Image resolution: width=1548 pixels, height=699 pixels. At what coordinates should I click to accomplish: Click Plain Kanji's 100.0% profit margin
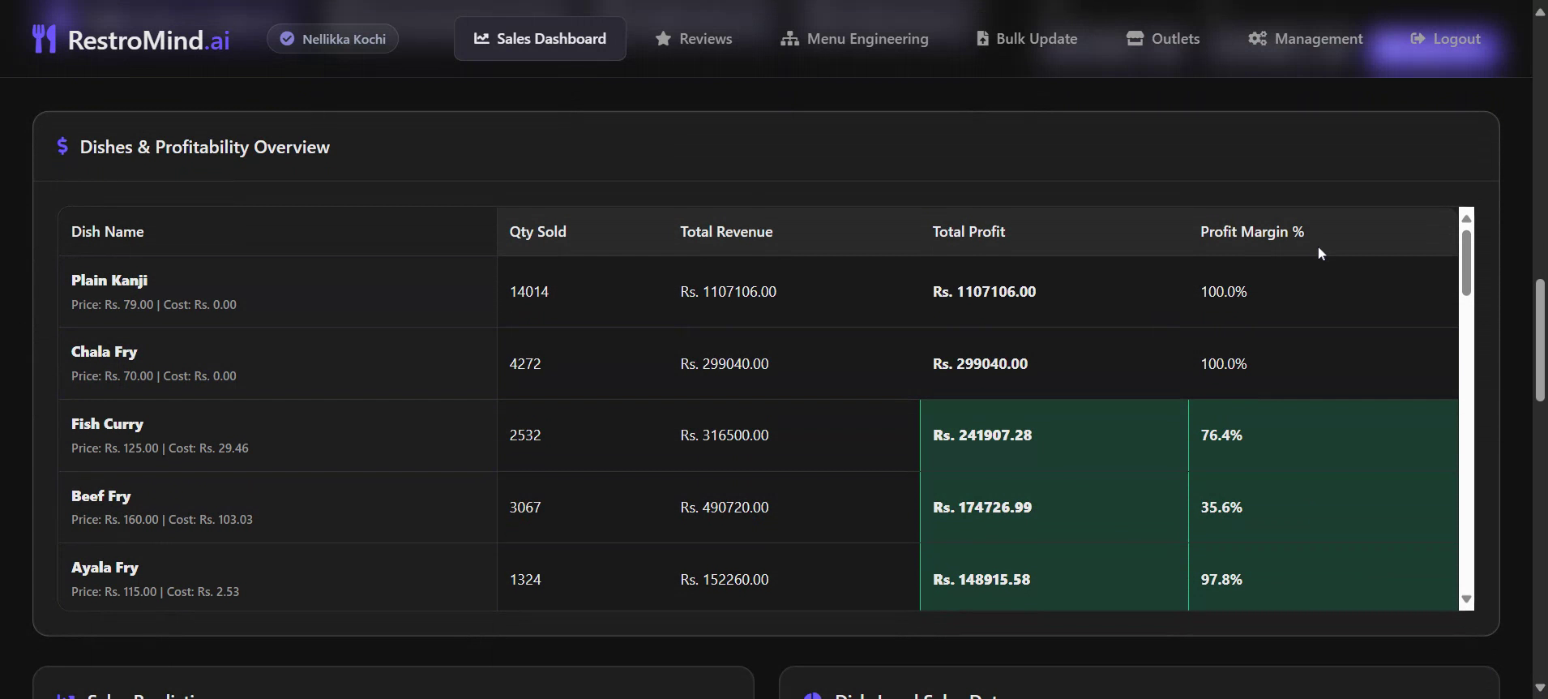(1224, 292)
